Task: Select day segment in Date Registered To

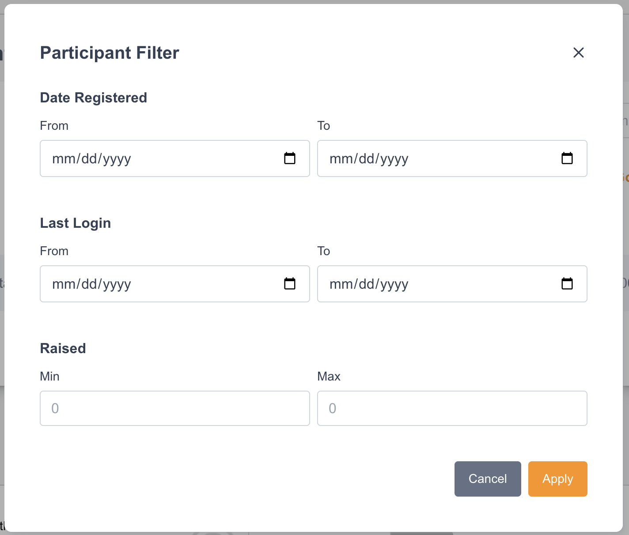Action: [x=367, y=159]
